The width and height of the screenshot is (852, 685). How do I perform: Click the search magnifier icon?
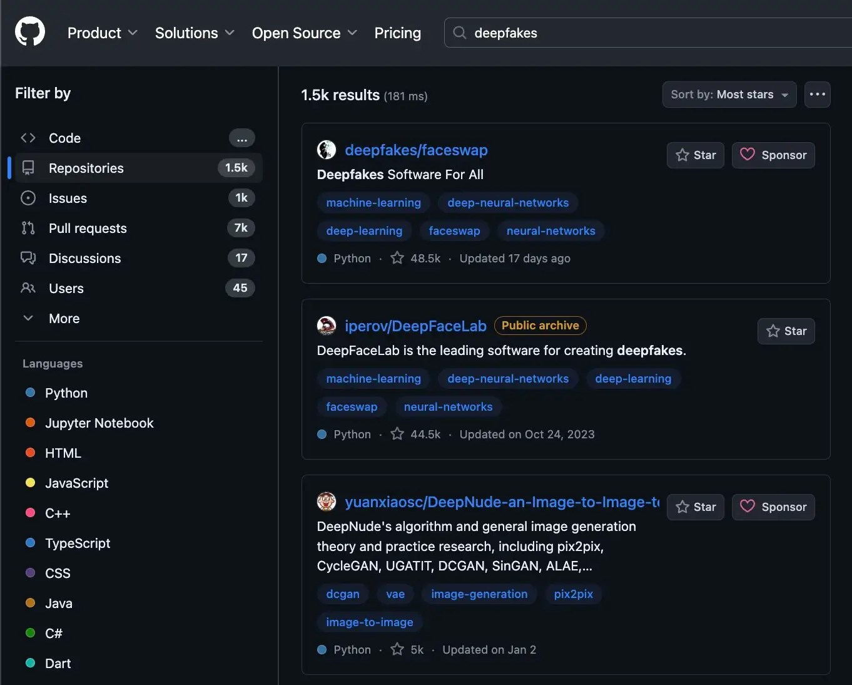tap(460, 33)
